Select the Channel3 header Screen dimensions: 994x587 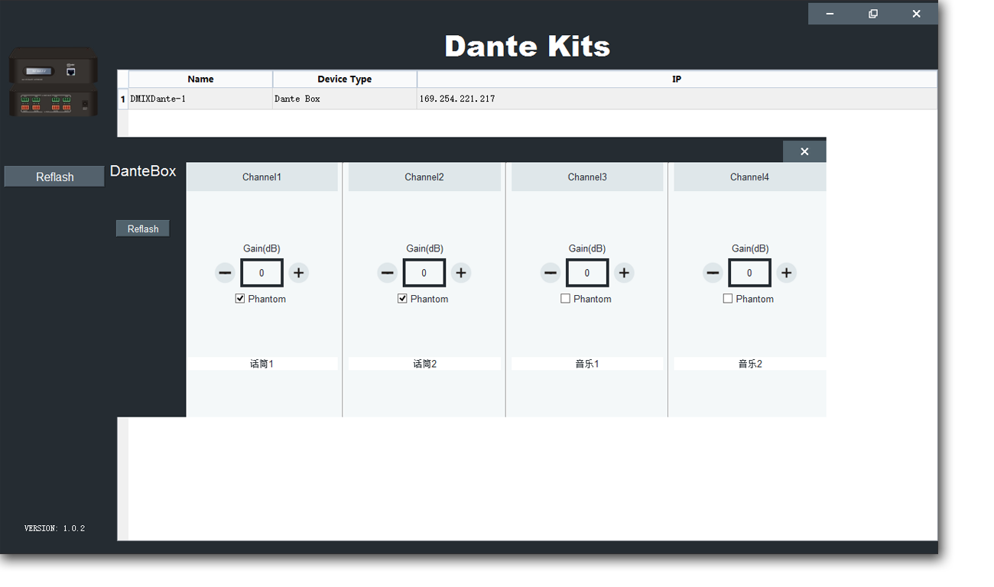click(x=587, y=177)
